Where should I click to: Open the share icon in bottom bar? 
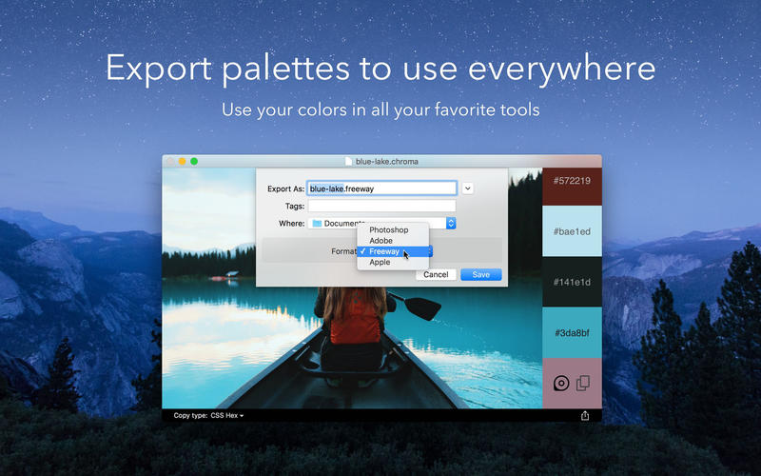[585, 416]
